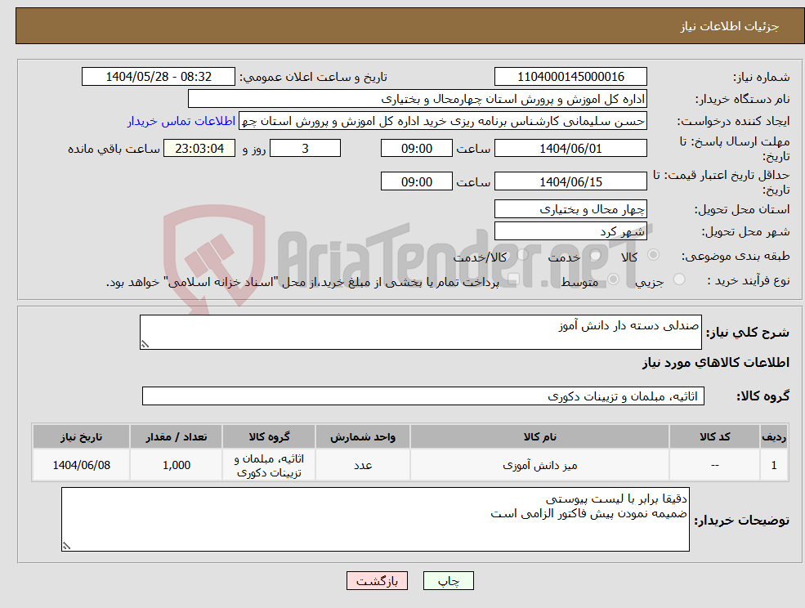The height and width of the screenshot is (608, 805).
Task: Click response deadline date 1404/06/01
Action: coord(570,149)
